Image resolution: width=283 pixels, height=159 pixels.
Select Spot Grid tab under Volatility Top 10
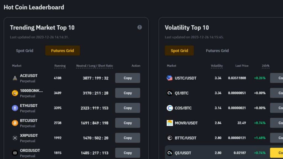pyautogui.click(x=179, y=51)
